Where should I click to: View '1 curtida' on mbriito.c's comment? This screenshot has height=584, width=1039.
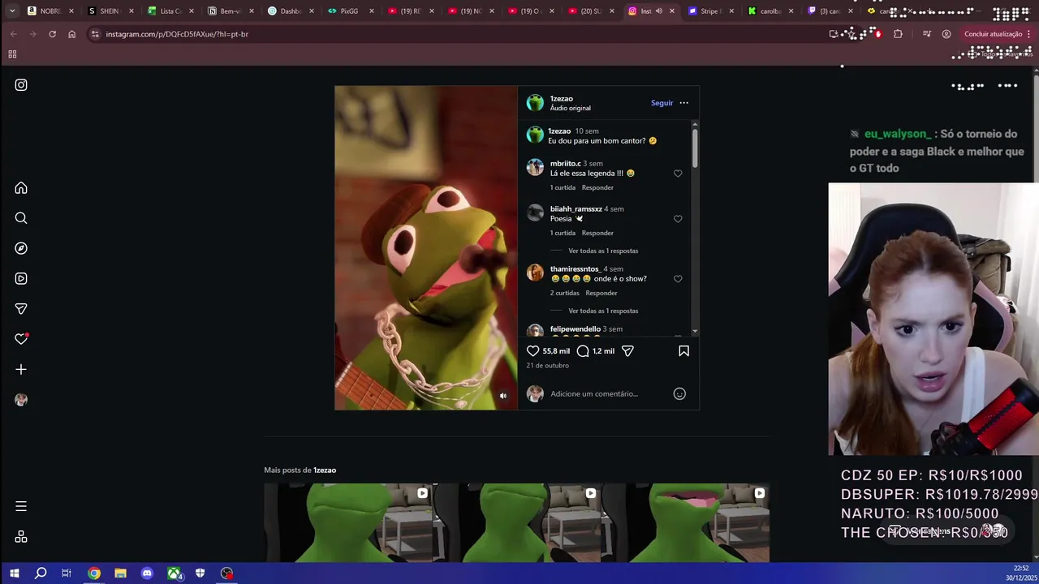click(x=563, y=187)
